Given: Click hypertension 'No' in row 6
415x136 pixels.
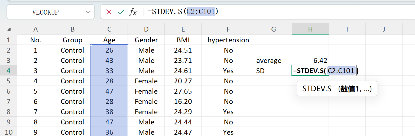Looking at the screenshot, I should (x=228, y=91).
